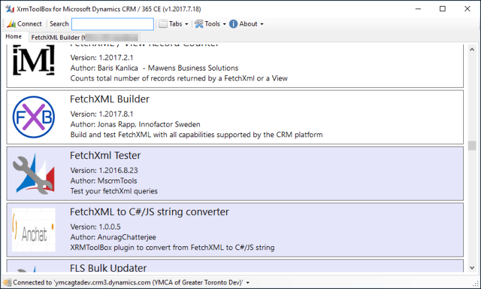The image size is (481, 289).
Task: Maximize the XrmToolBox window
Action: click(x=442, y=9)
